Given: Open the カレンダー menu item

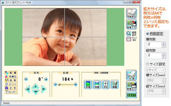Looking at the screenshot, I should click(11, 92).
